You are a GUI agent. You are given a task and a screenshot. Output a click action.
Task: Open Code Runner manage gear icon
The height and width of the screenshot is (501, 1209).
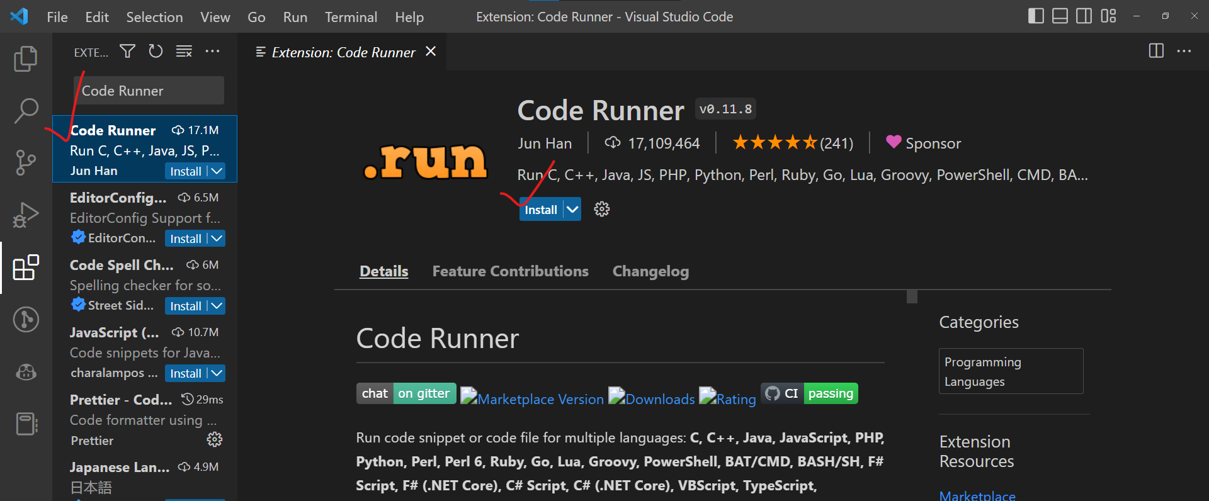click(602, 210)
